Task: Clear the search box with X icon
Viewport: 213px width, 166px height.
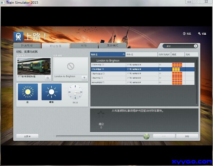Action: coord(196,46)
